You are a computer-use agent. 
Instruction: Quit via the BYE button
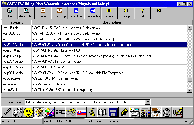(159, 13)
